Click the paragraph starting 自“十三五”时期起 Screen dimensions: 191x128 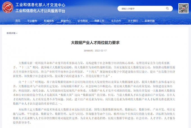[94, 93]
